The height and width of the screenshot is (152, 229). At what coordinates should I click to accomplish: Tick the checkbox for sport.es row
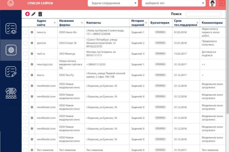pos(25,43)
